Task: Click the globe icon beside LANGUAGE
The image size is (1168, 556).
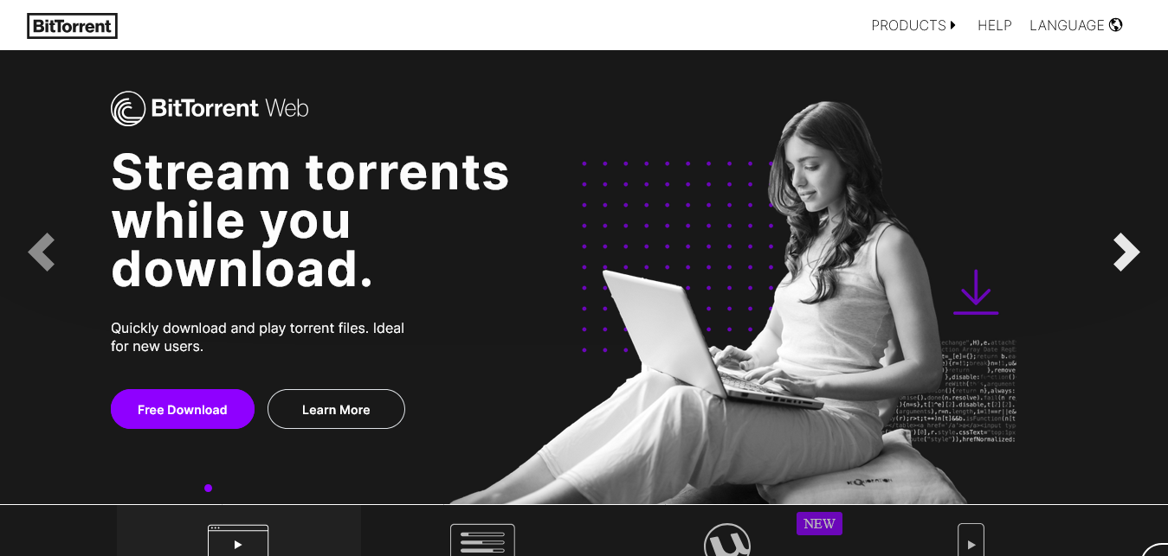Action: point(1116,25)
